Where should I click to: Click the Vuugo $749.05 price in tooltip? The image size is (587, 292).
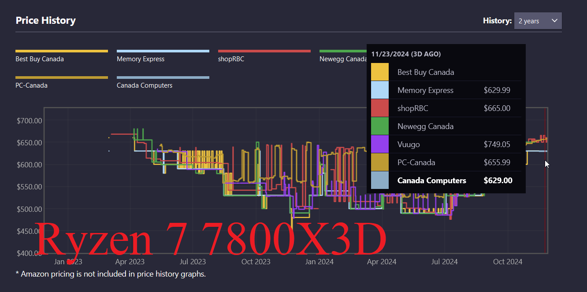[497, 144]
